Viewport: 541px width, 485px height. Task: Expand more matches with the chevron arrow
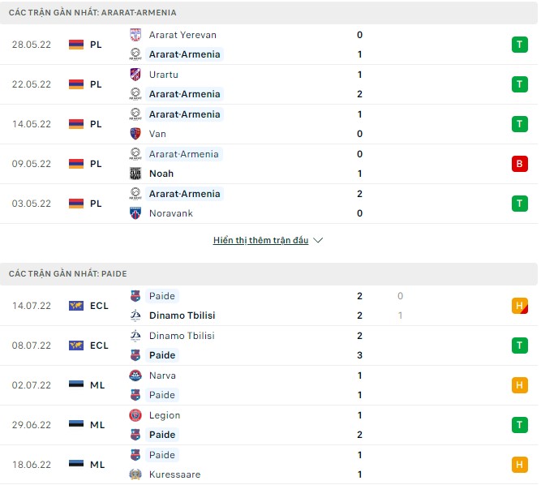[x=318, y=241]
